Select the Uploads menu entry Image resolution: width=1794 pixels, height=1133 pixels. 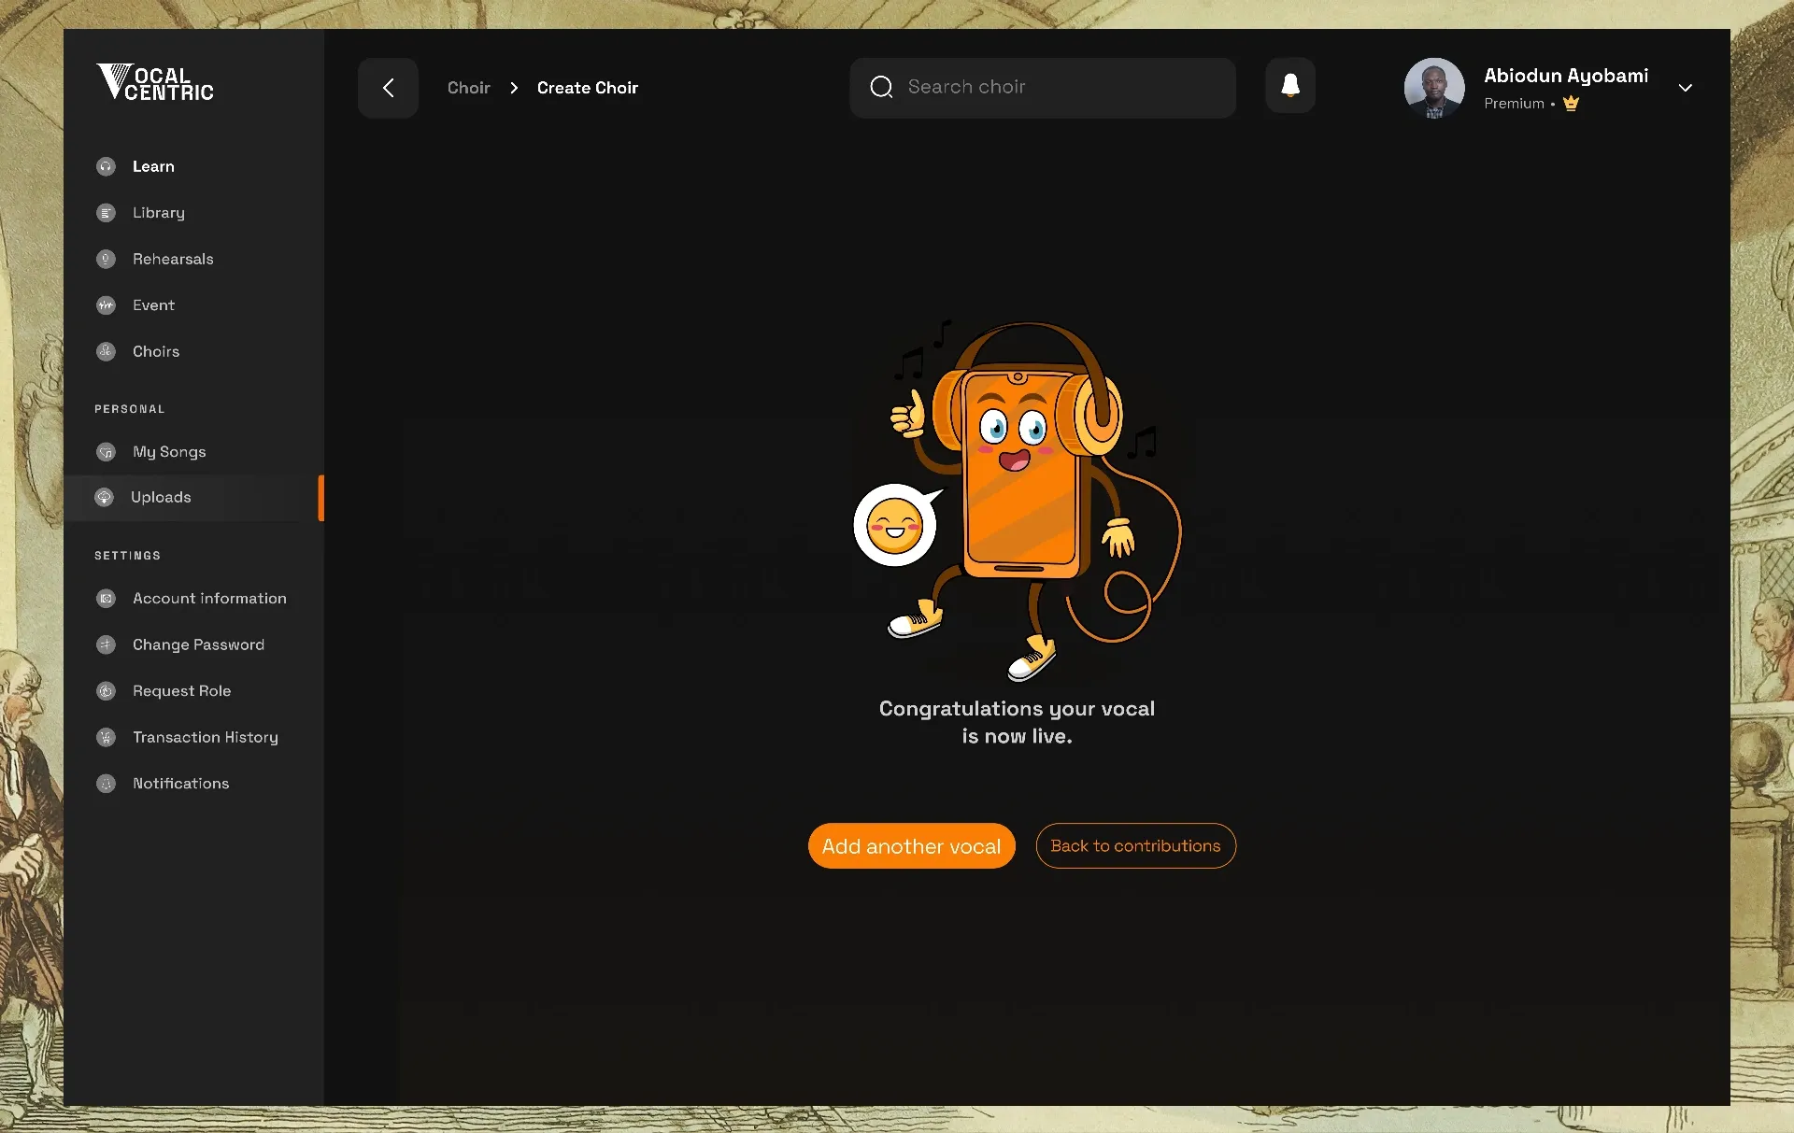tap(193, 498)
